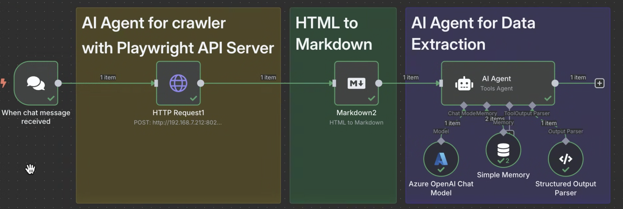Click the 'Simple Memory' label
Viewport: 623px width, 209px height.
[503, 175]
